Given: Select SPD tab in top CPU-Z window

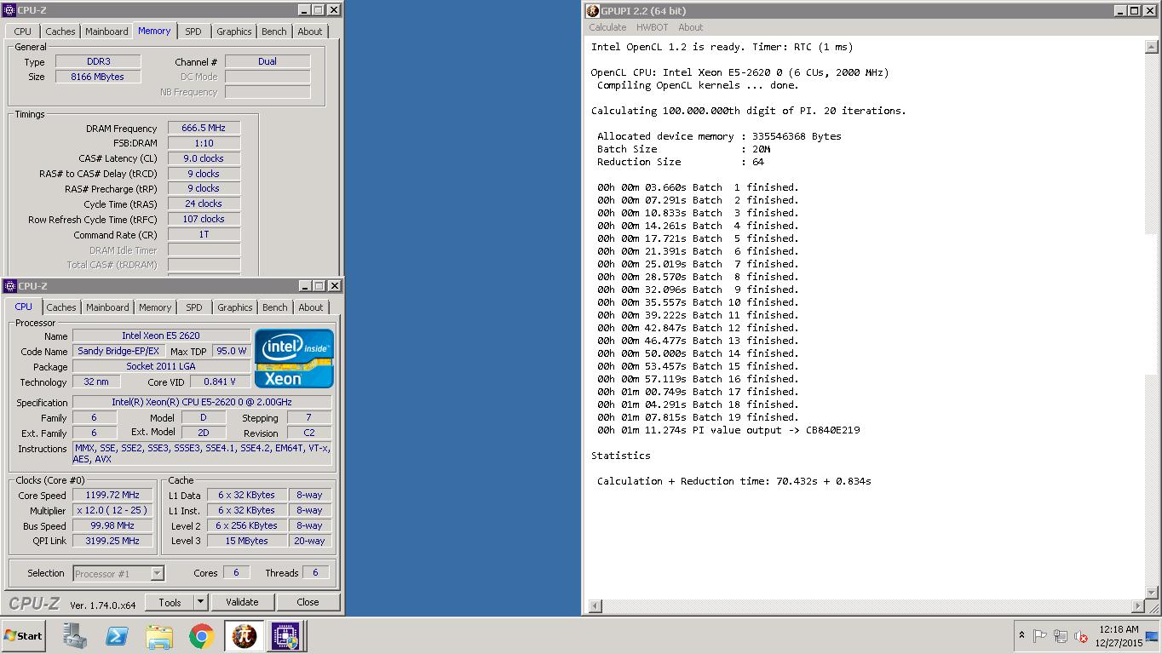Looking at the screenshot, I should point(193,32).
